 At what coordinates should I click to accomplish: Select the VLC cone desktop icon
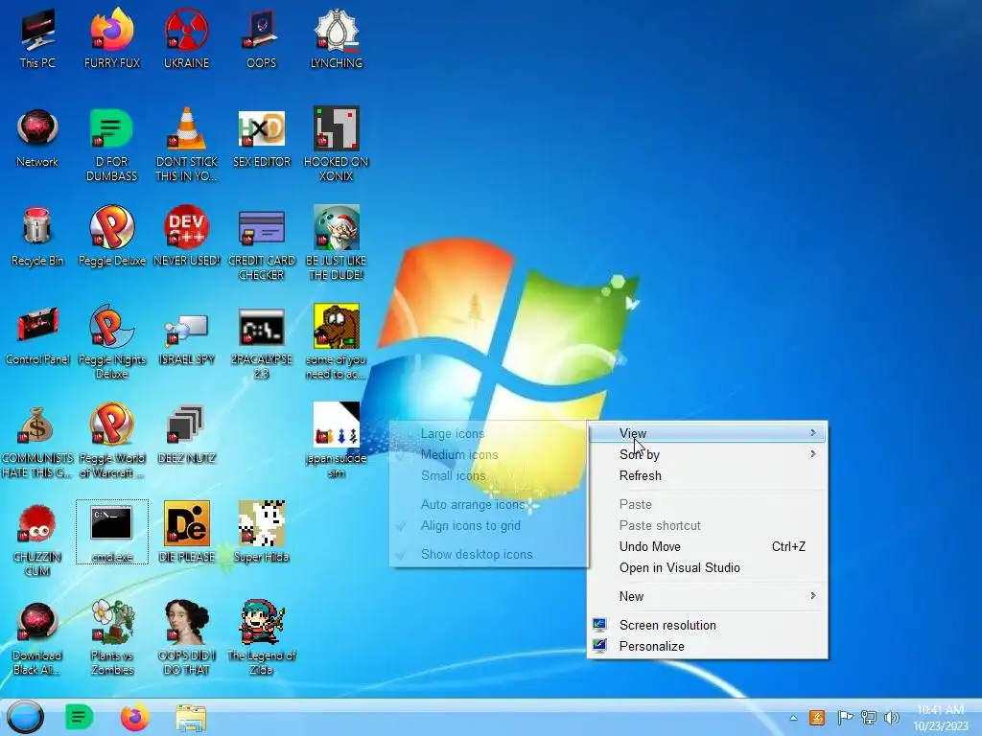click(x=187, y=144)
